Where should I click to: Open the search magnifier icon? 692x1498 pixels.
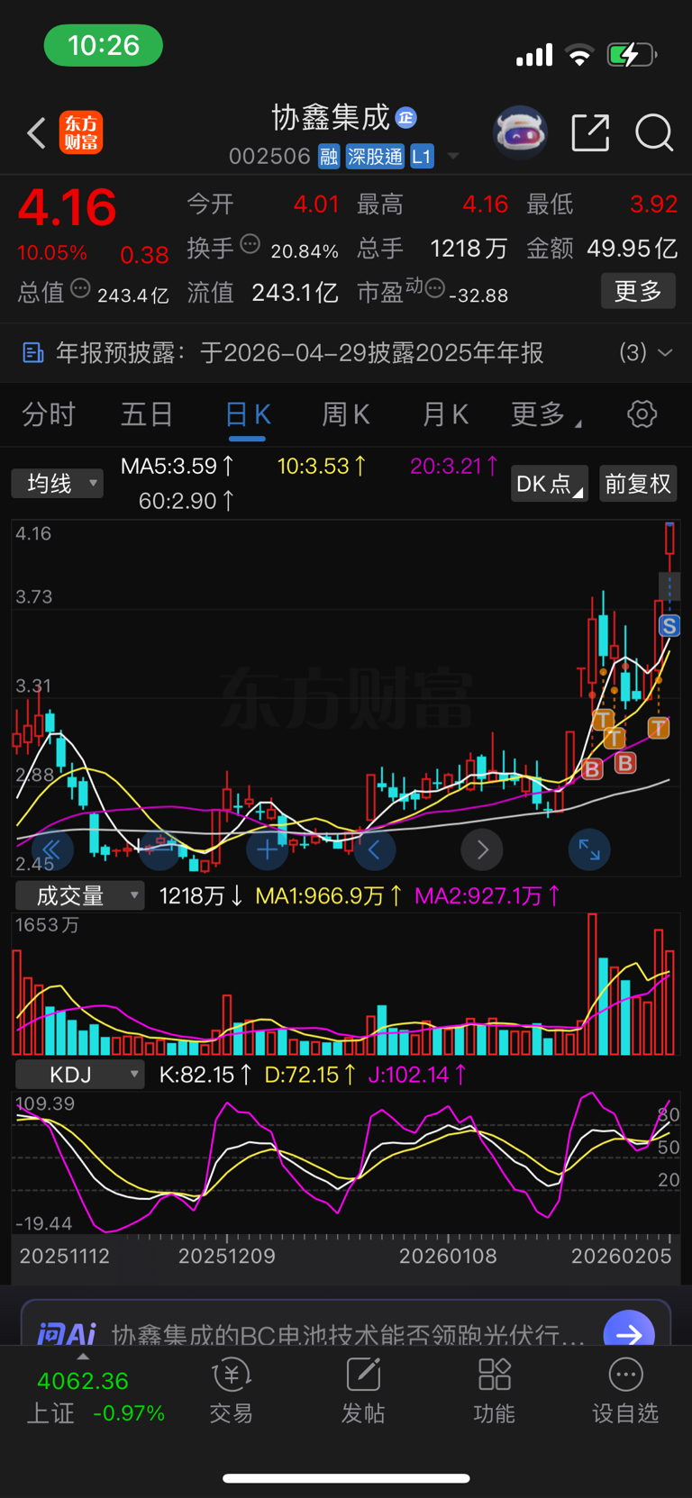coord(654,132)
